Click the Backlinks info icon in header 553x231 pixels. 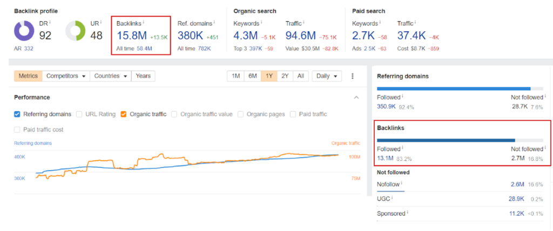click(143, 23)
